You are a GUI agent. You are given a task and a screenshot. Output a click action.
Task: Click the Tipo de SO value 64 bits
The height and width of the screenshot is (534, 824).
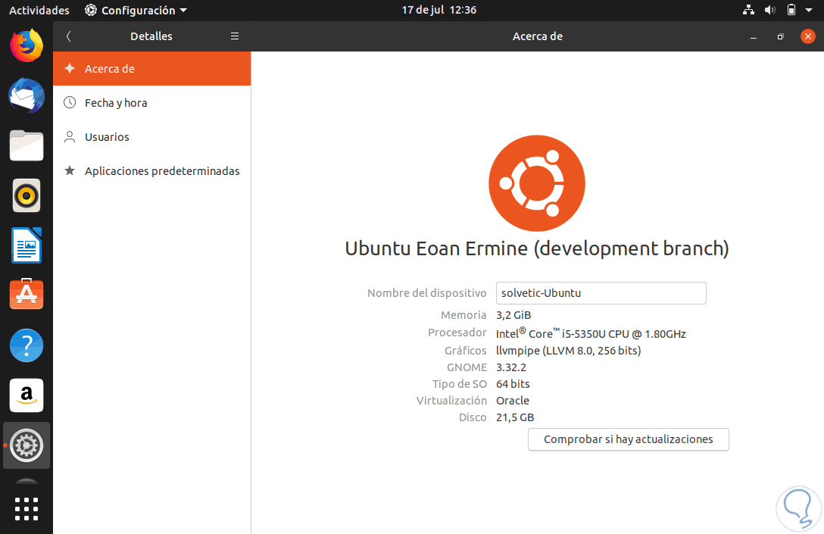pos(513,384)
